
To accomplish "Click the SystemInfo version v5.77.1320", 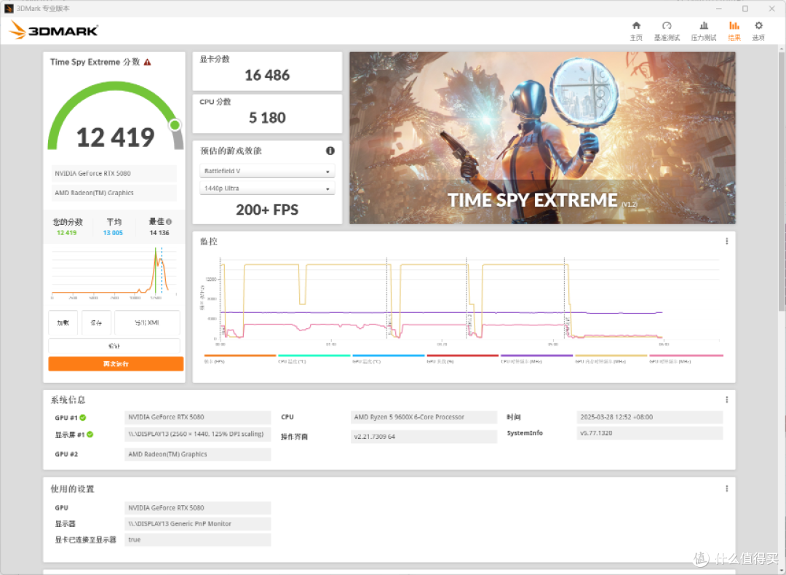I will [650, 433].
